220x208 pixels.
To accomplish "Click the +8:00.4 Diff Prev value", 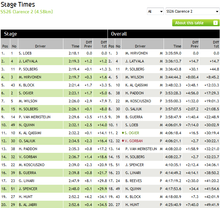I will coord(192,77).
